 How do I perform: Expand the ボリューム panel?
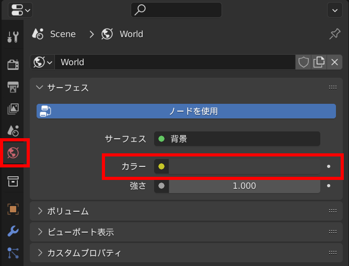pos(68,211)
